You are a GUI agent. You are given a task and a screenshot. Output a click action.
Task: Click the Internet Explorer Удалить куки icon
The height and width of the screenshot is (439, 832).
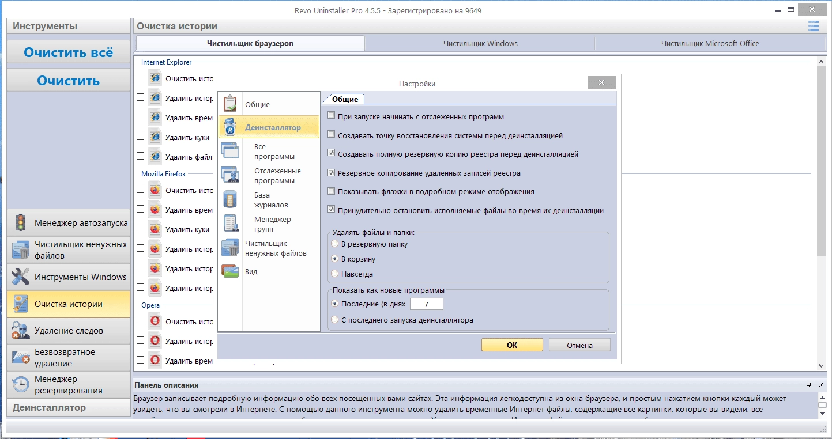click(155, 137)
